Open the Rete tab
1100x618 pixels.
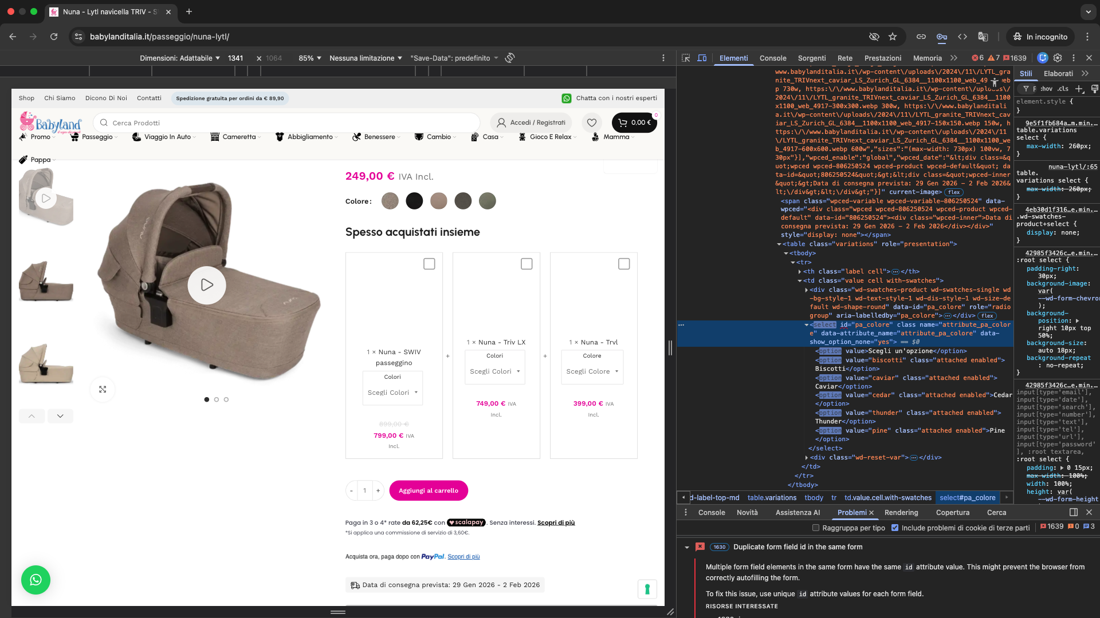[844, 58]
